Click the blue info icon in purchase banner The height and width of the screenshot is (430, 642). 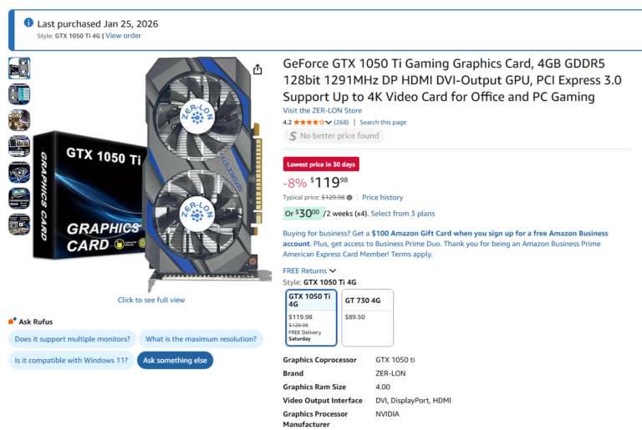[28, 23]
